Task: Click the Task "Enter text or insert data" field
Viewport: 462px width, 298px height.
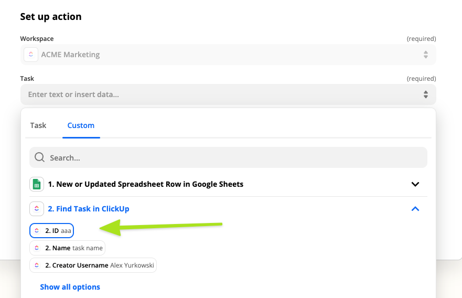Action: 220,94
